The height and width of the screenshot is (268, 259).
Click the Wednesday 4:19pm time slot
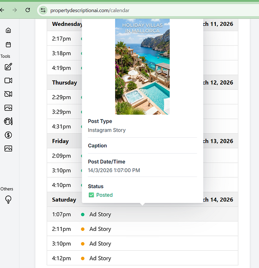click(61, 68)
